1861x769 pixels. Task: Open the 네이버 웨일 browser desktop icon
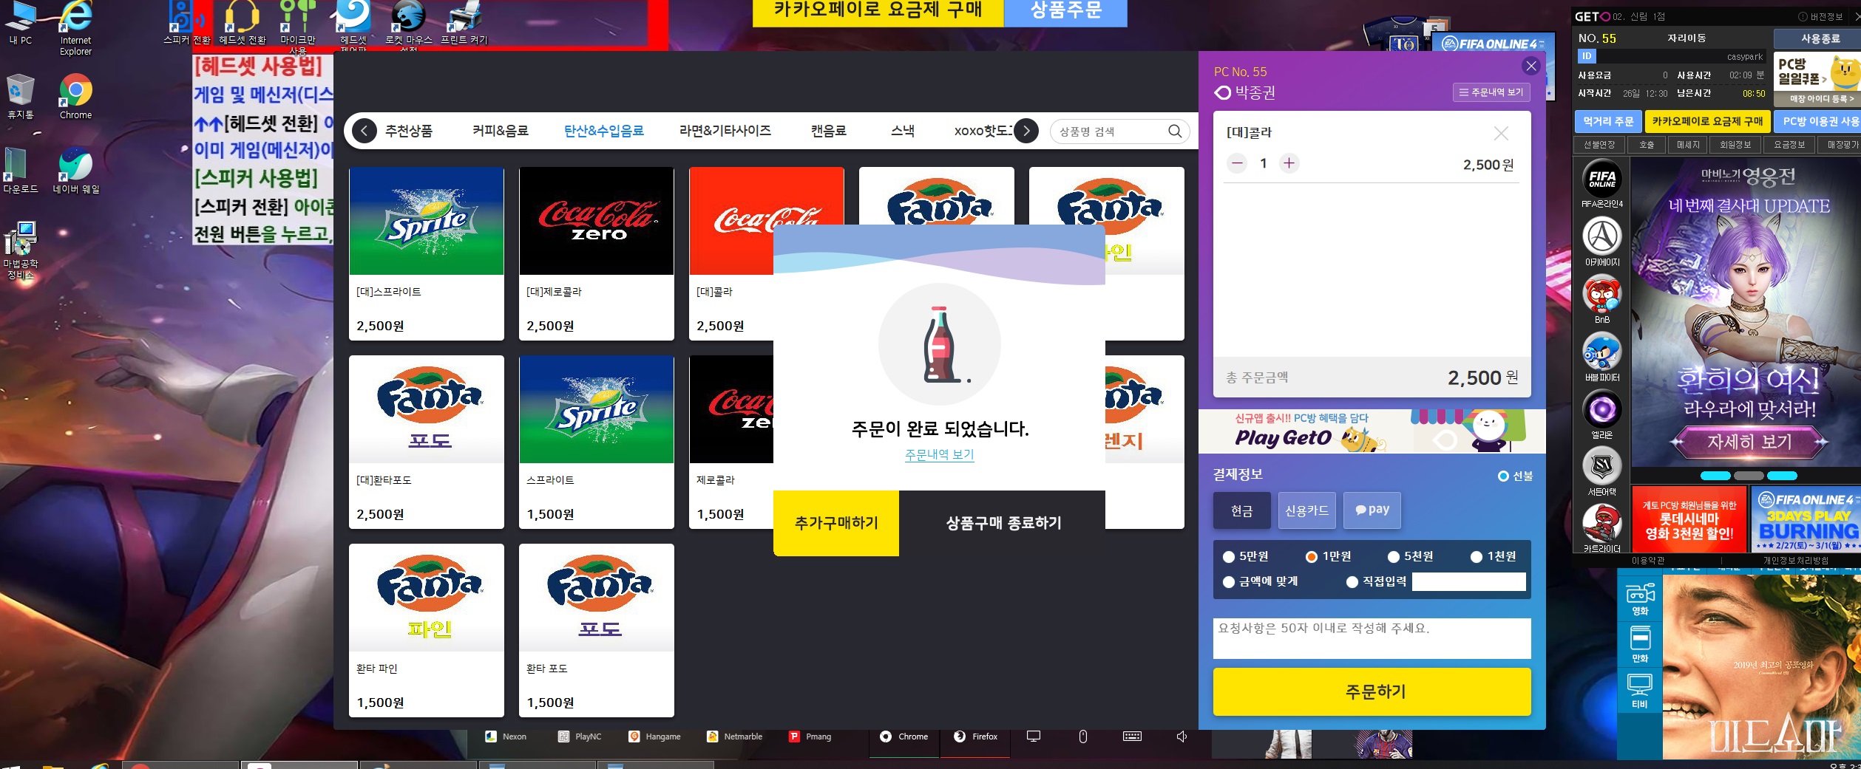[76, 170]
